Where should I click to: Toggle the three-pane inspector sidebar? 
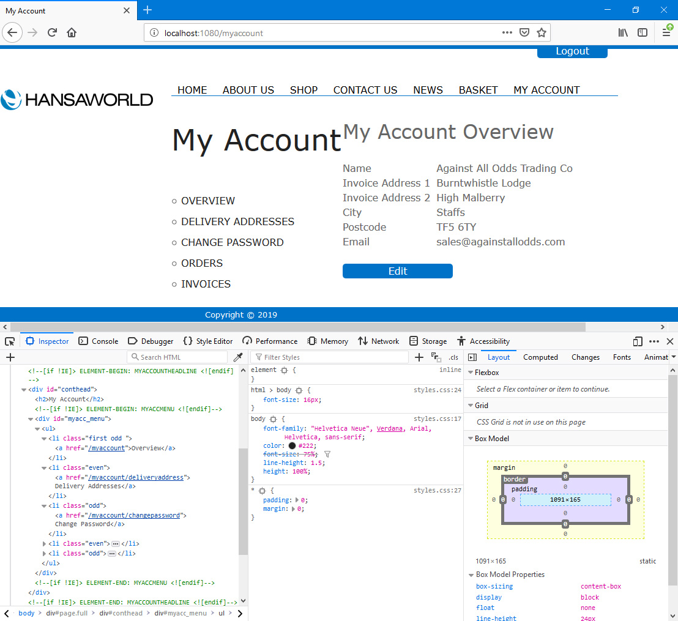472,357
